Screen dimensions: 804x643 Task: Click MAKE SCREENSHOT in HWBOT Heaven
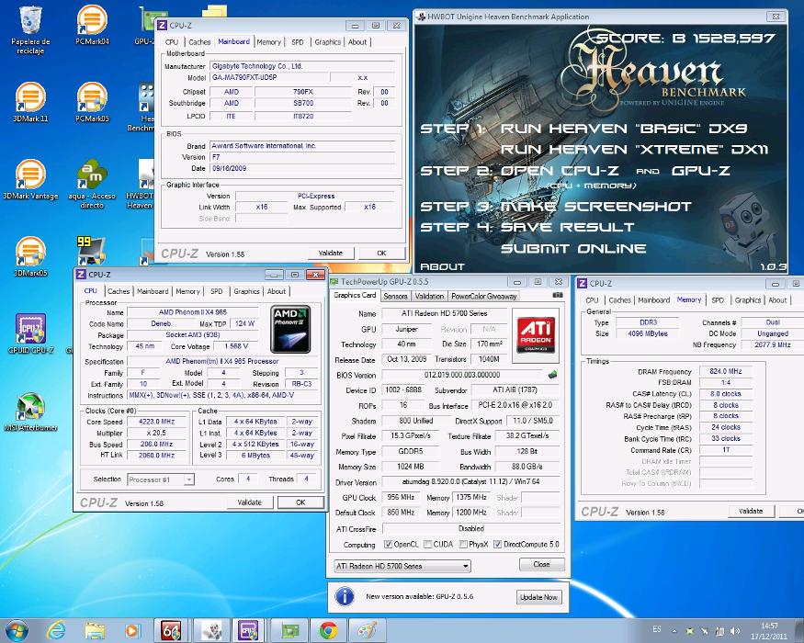pos(595,207)
